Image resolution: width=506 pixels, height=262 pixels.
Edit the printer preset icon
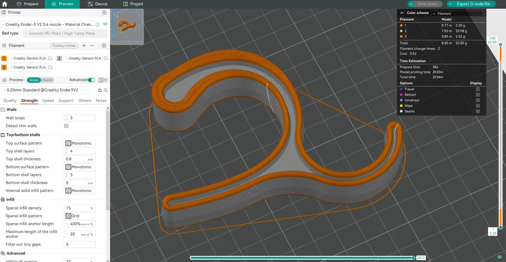pos(98,24)
